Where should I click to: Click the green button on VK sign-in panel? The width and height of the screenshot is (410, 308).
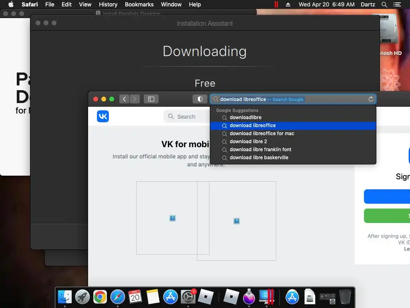[x=387, y=216]
